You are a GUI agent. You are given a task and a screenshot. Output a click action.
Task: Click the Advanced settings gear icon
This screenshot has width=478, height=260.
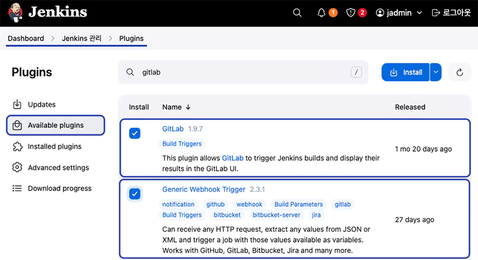coord(17,167)
